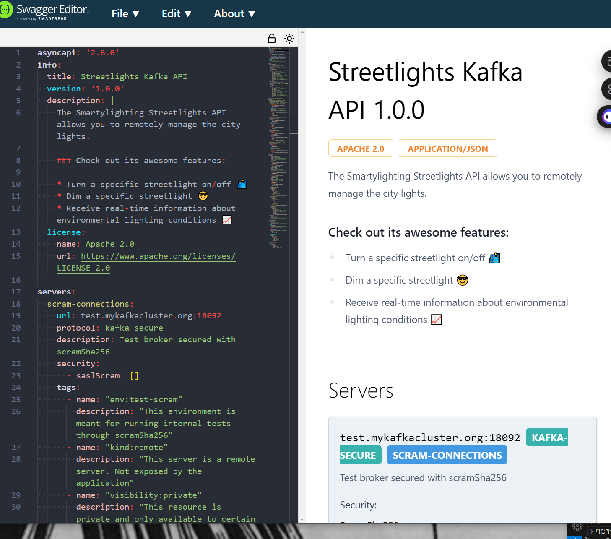
Task: Click "test.mykafkacluster.org:18092" in server card
Action: tap(430, 438)
